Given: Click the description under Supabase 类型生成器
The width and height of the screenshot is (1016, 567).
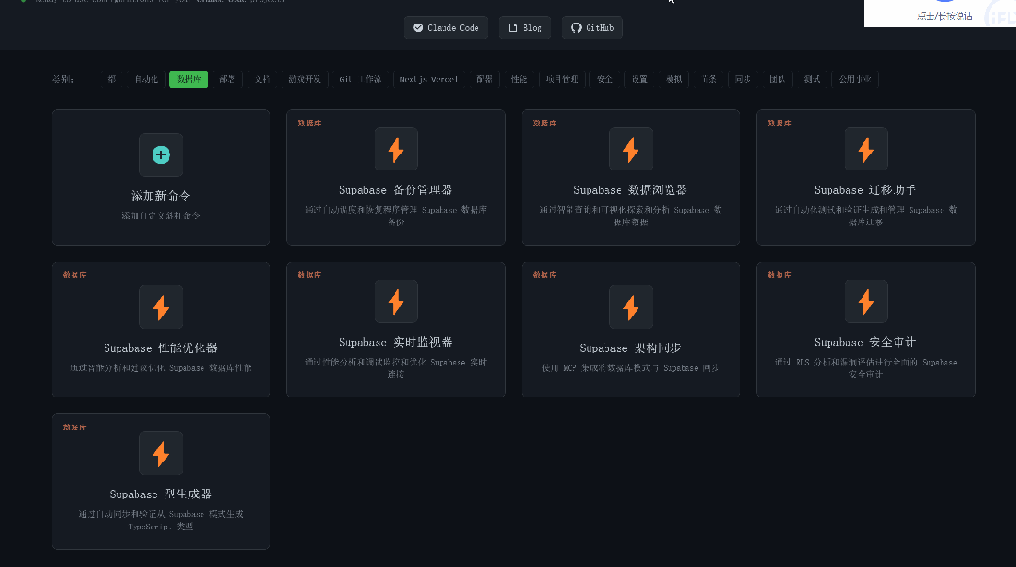Looking at the screenshot, I should [161, 520].
